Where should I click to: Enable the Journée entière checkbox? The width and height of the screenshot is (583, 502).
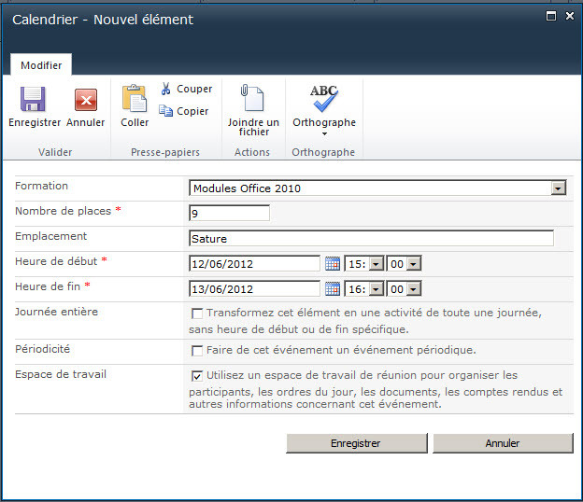[x=197, y=314]
